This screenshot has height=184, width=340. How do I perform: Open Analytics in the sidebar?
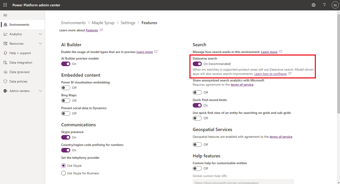(x=23, y=34)
